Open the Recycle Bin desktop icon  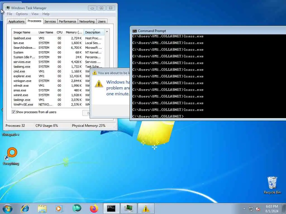272,185
